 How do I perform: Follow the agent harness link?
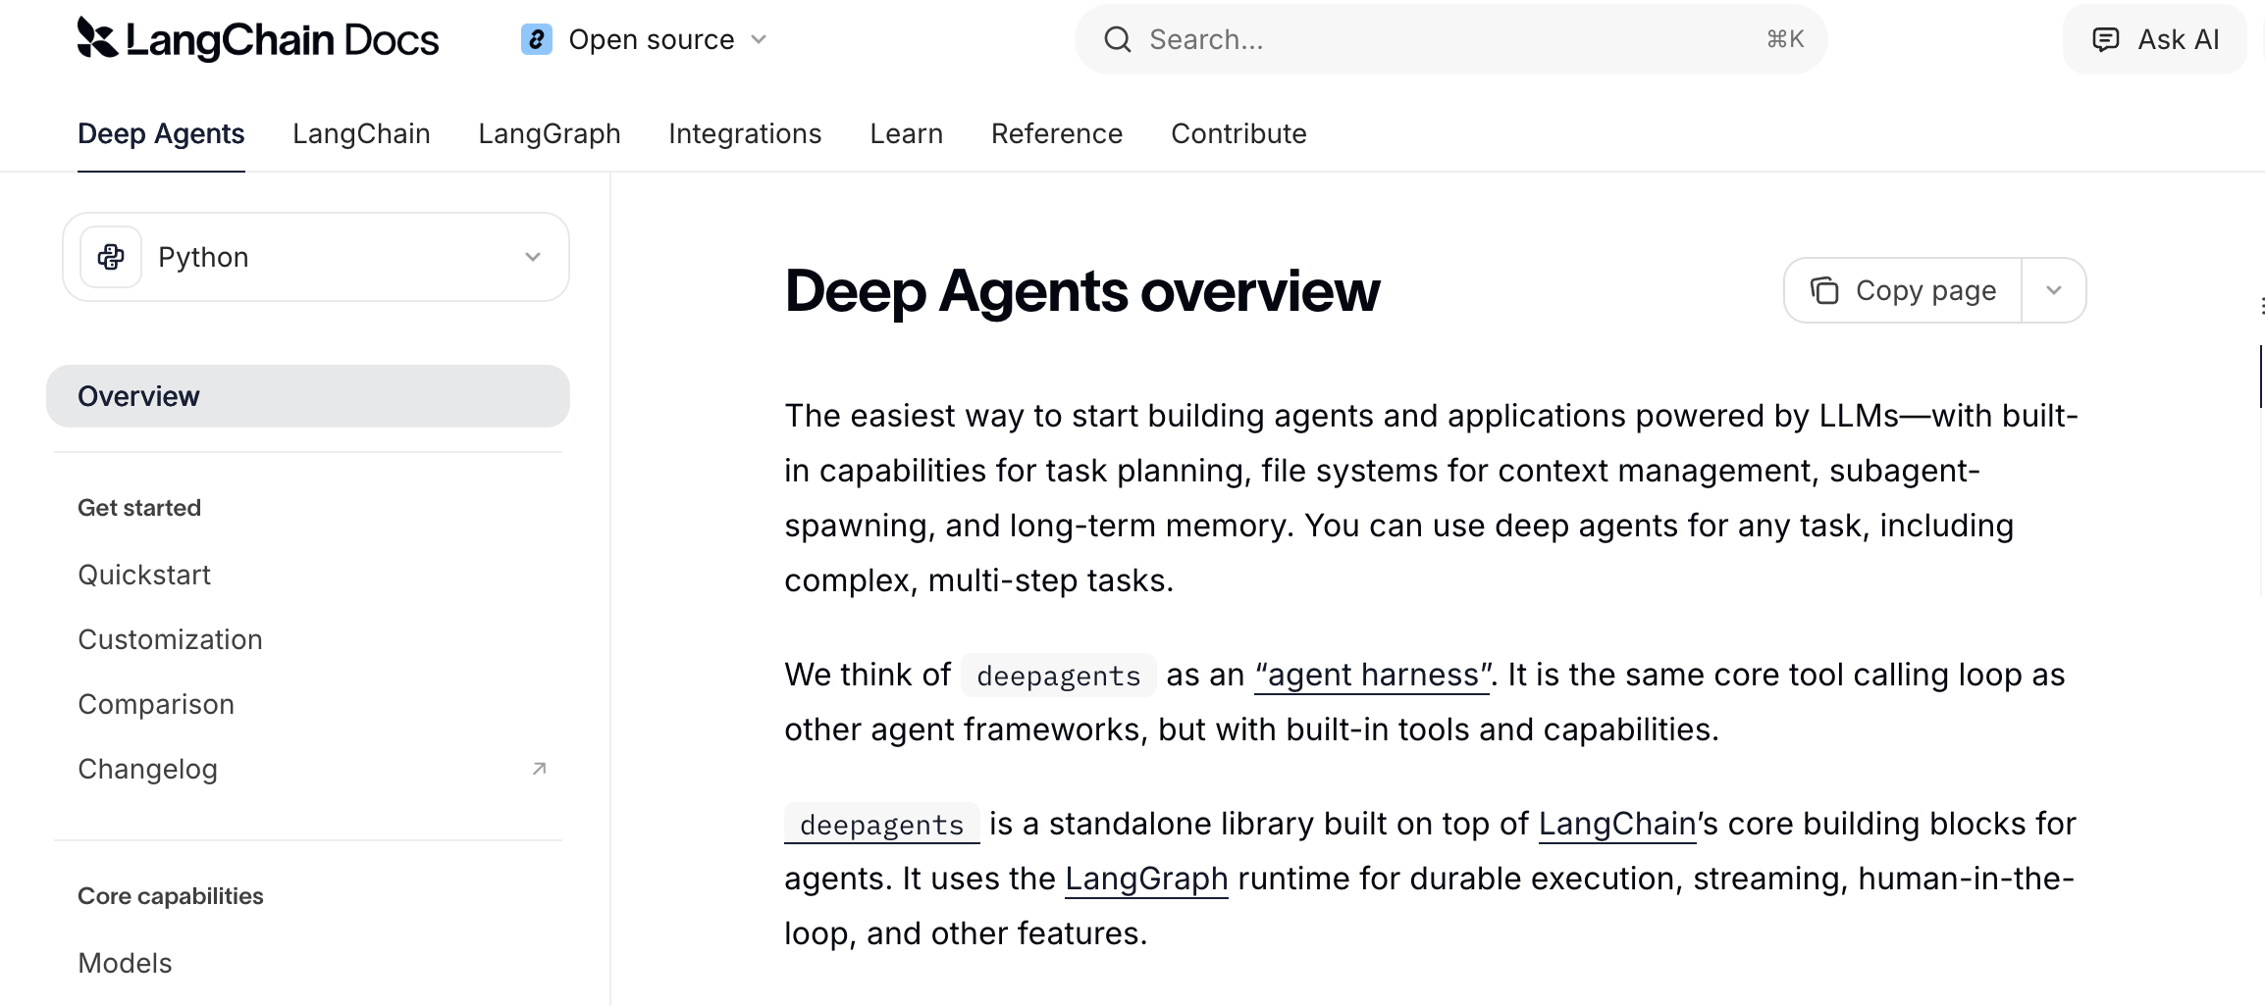click(x=1370, y=675)
